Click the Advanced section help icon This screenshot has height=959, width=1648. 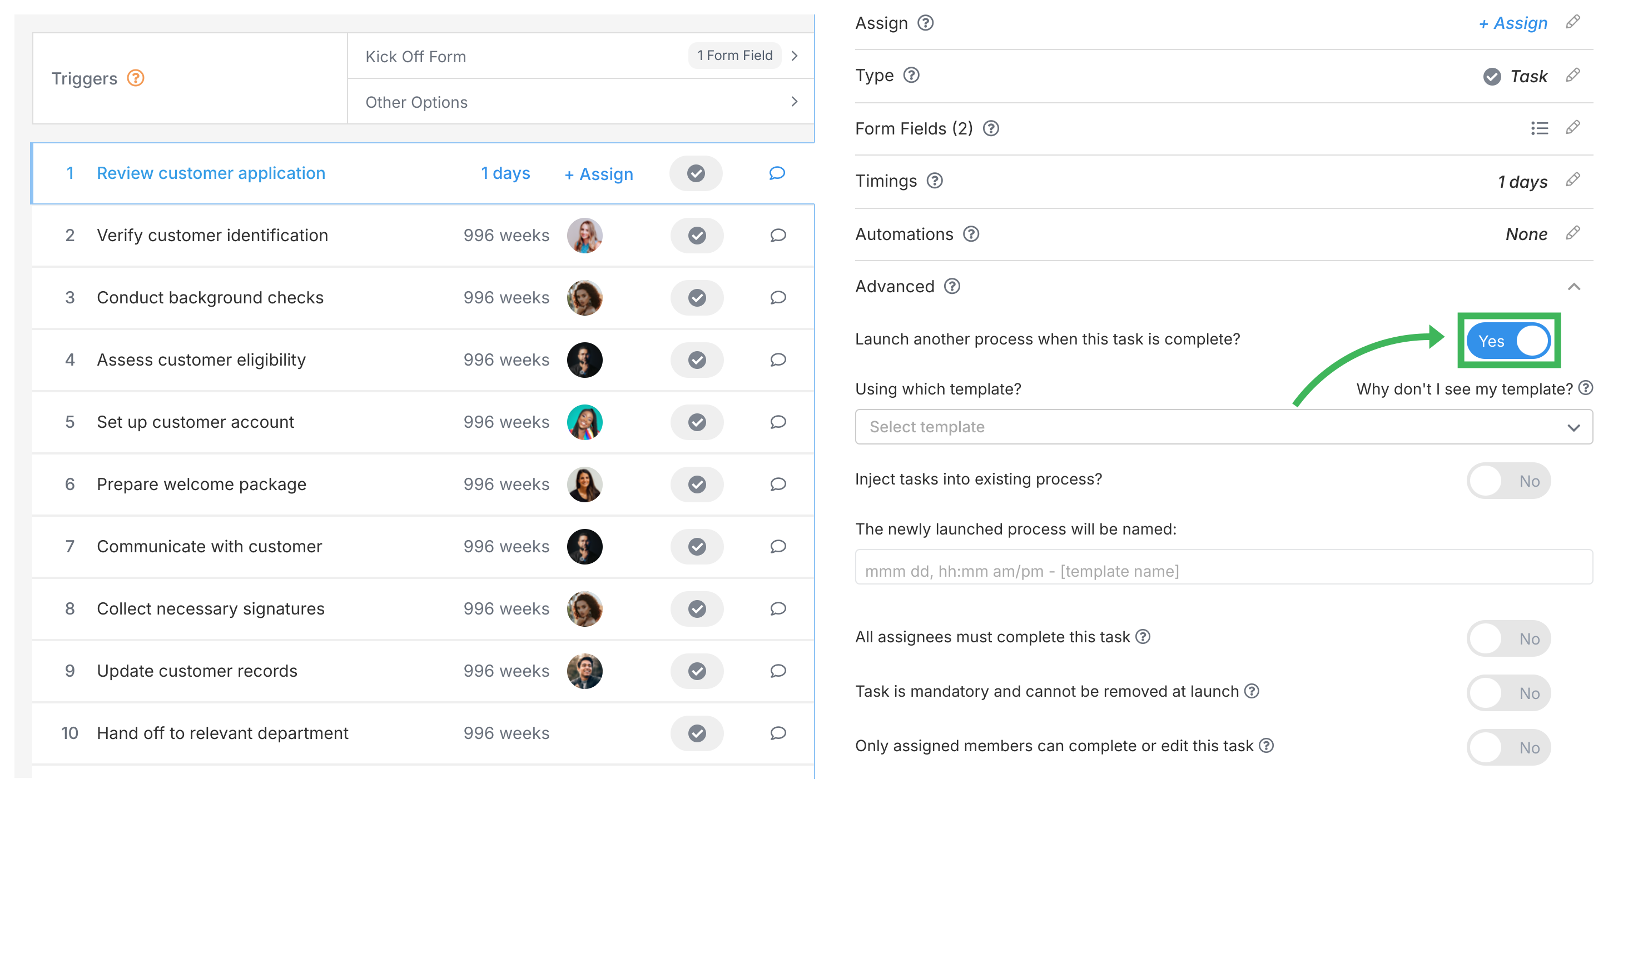pyautogui.click(x=952, y=286)
